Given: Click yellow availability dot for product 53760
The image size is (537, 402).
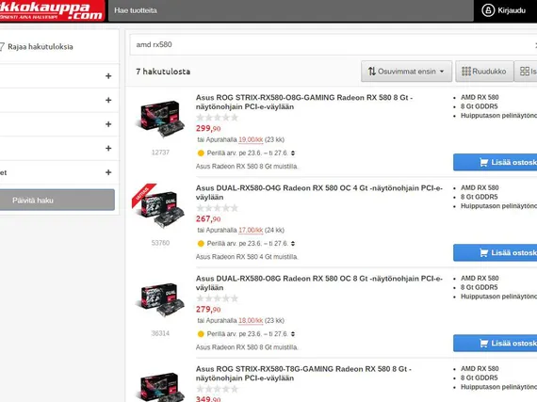Looking at the screenshot, I should tap(201, 244).
